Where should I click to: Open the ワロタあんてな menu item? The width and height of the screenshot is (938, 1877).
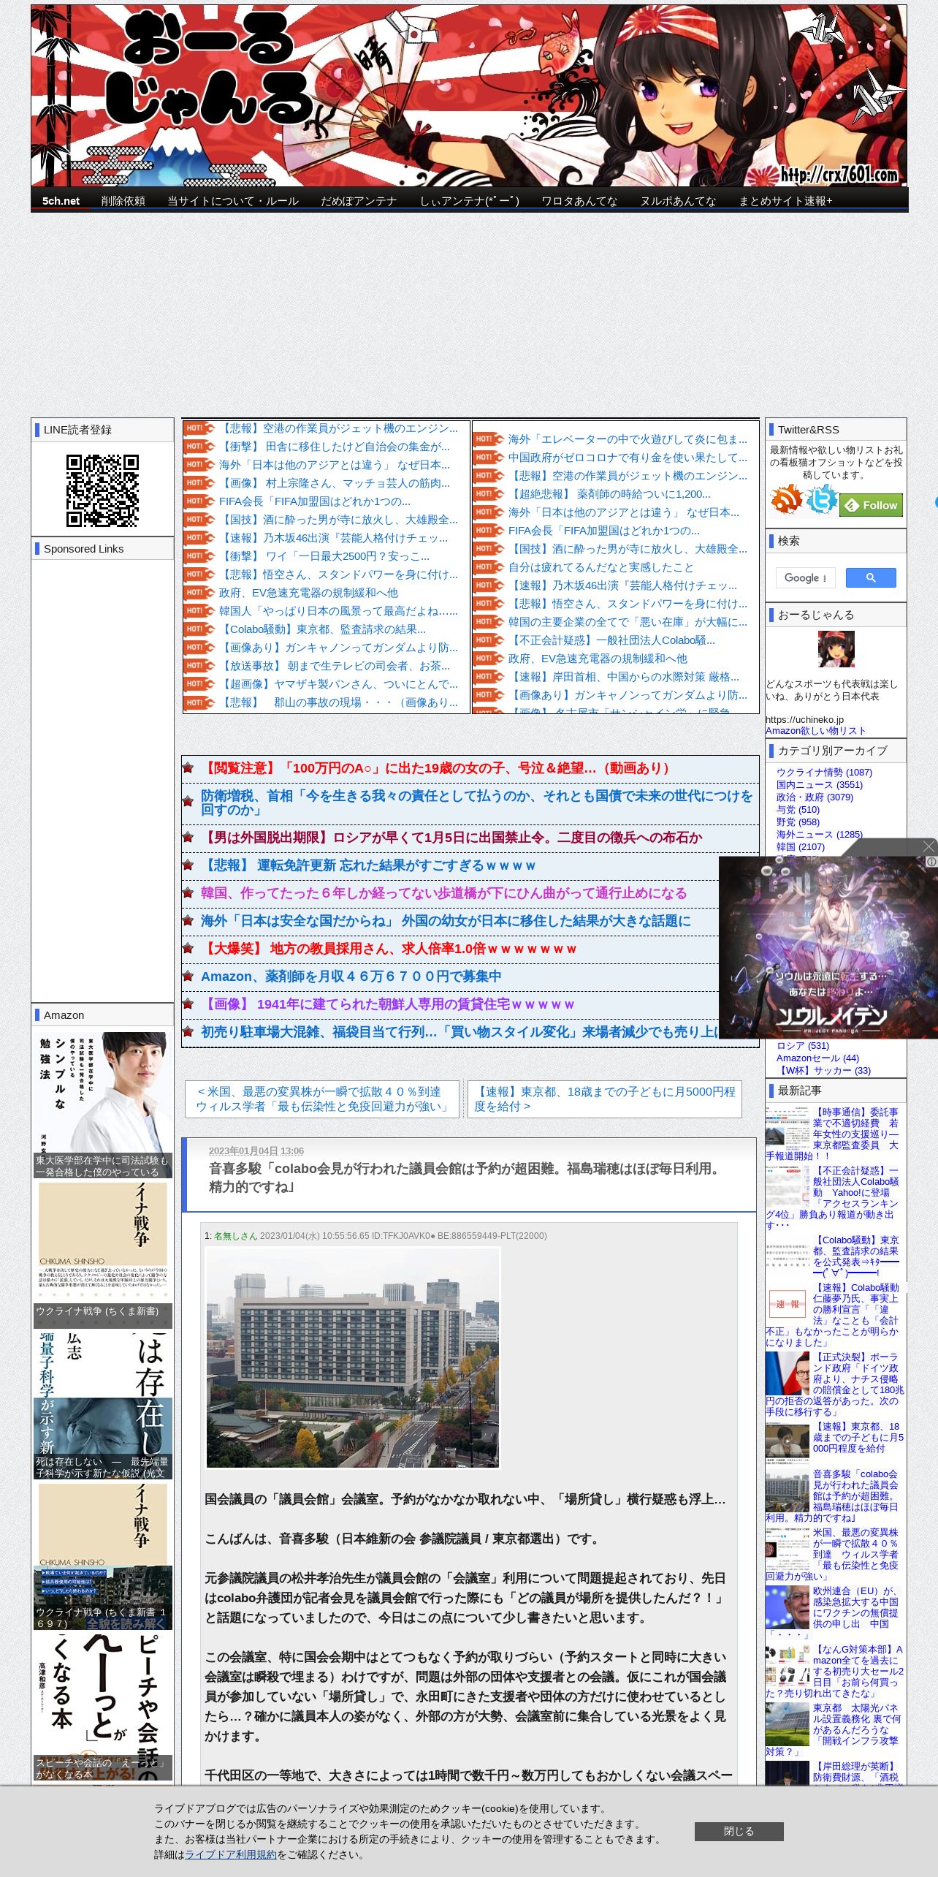(x=579, y=201)
